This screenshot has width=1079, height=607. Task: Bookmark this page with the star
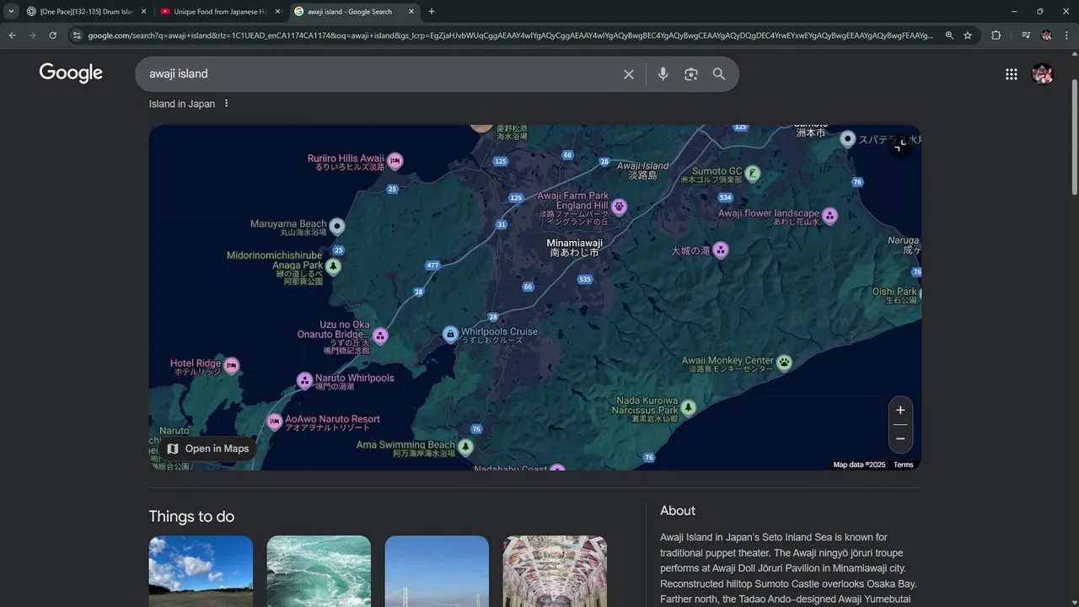(x=968, y=35)
